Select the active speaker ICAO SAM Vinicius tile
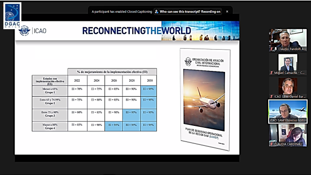The height and width of the screenshot is (175, 311). point(288,112)
